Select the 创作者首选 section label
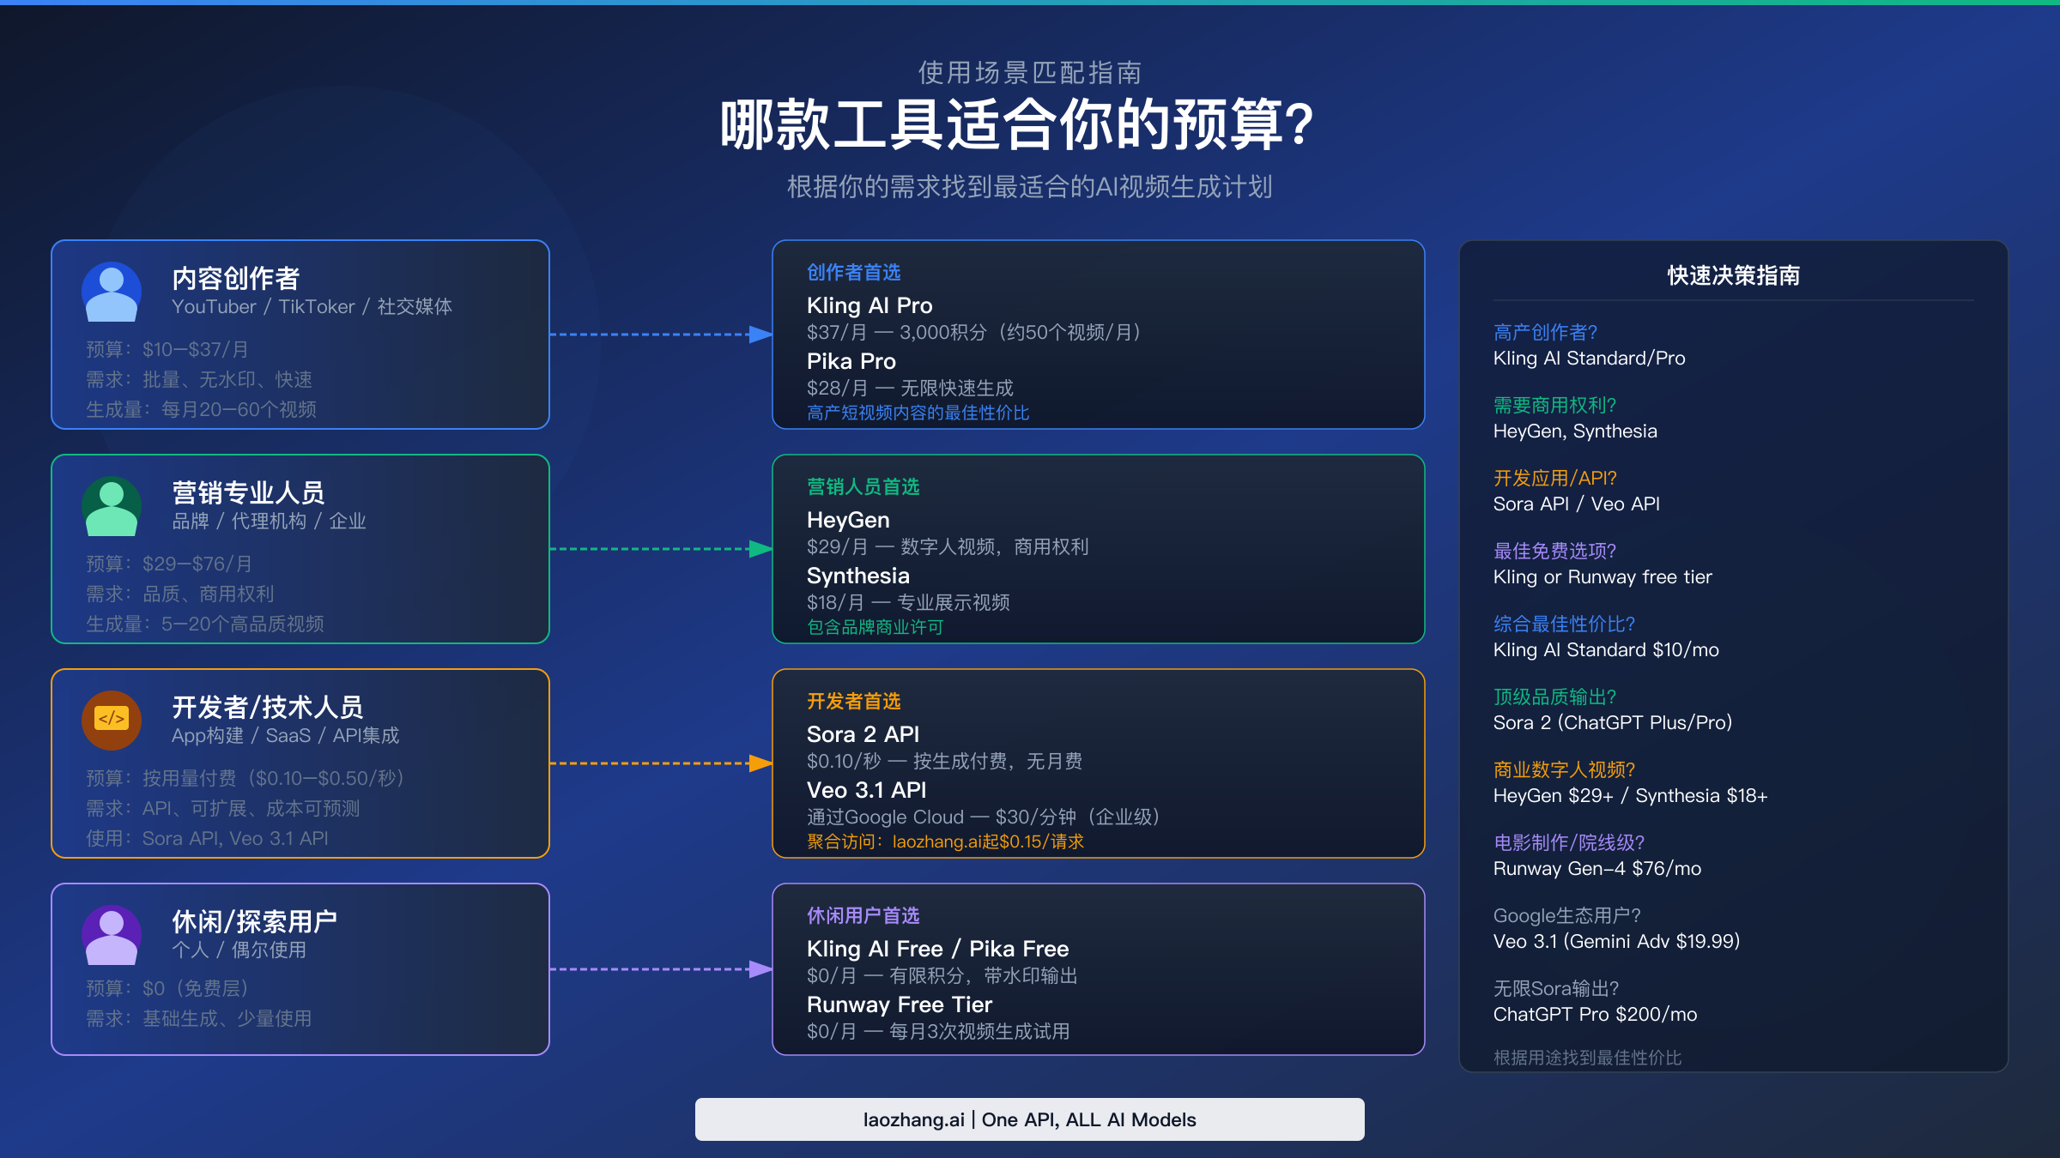The height and width of the screenshot is (1158, 2060). tap(852, 272)
